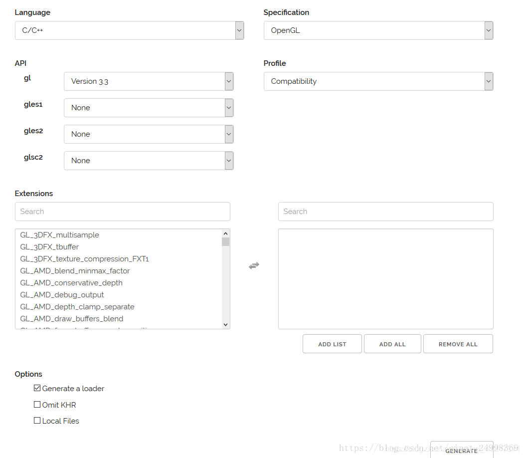
Task: Enable the Local Files checkbox
Action: pyautogui.click(x=37, y=421)
